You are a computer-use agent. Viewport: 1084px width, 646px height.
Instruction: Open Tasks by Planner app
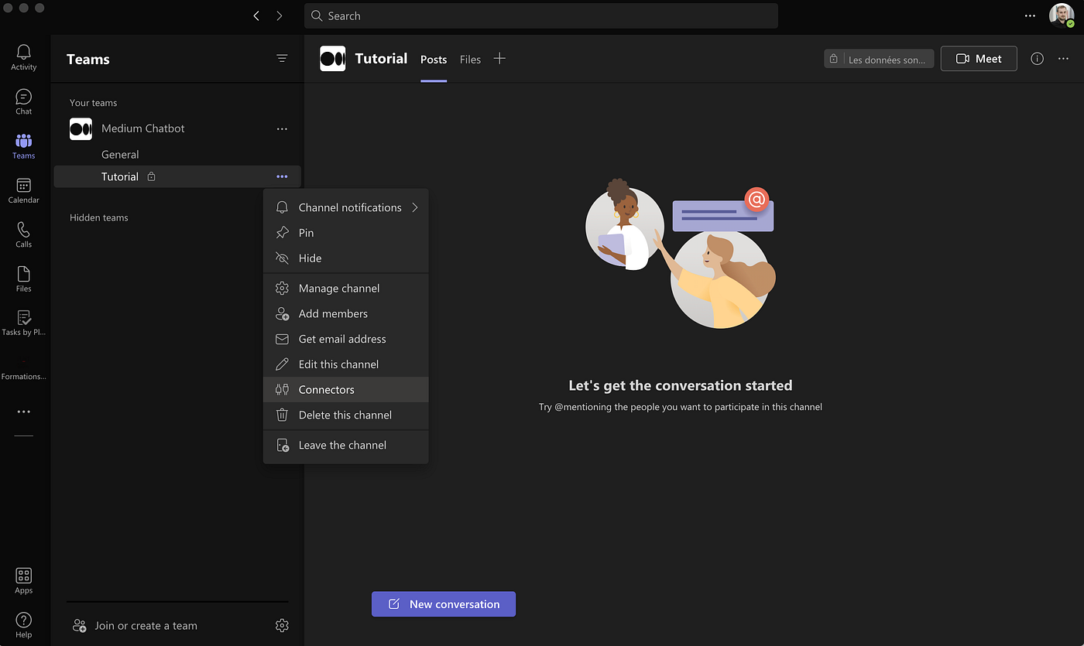(23, 323)
